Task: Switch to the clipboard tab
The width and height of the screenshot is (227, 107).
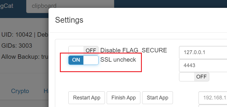Action: [x=44, y=6]
